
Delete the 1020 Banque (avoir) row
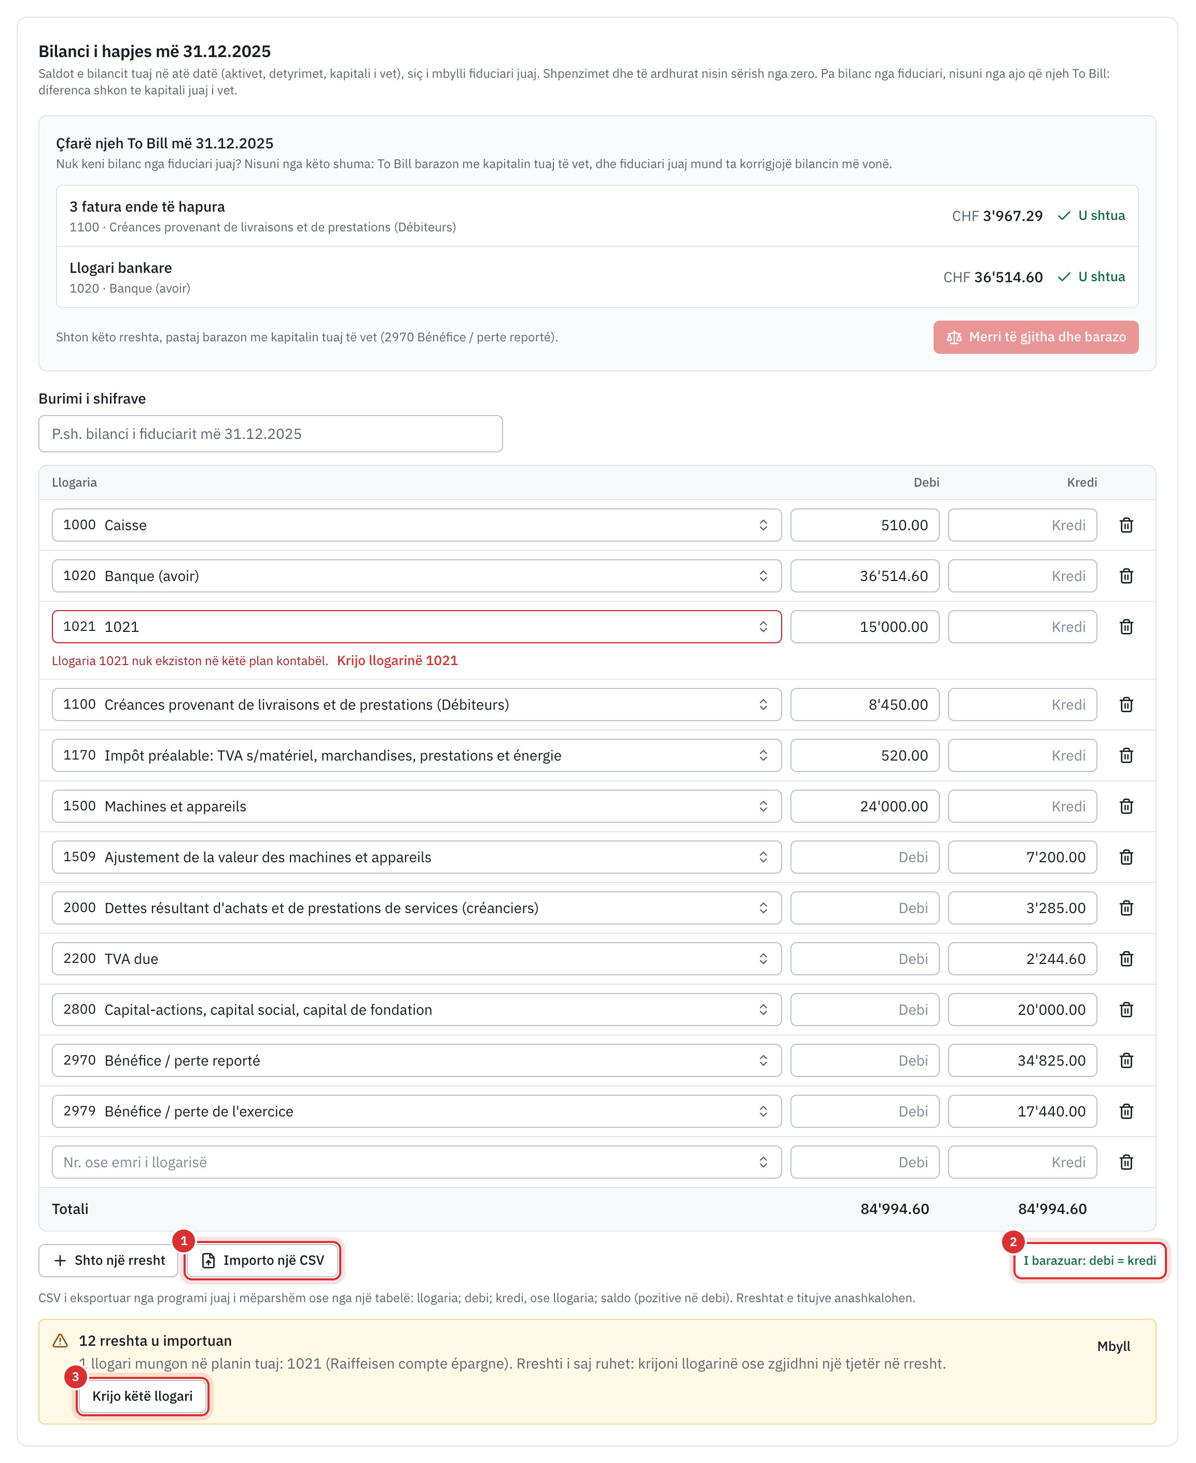pyautogui.click(x=1126, y=576)
